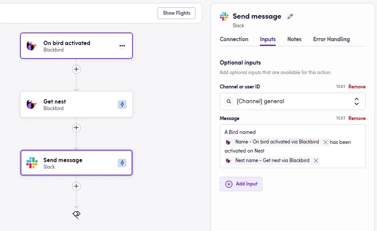Remove the Nest name - Get nest token
Image resolution: width=377 pixels, height=231 pixels.
(316, 160)
